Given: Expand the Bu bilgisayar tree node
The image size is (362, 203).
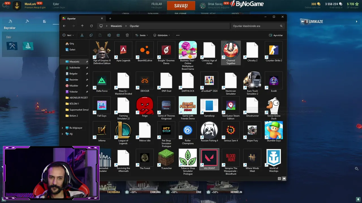Looking at the screenshot, I should tap(63, 128).
